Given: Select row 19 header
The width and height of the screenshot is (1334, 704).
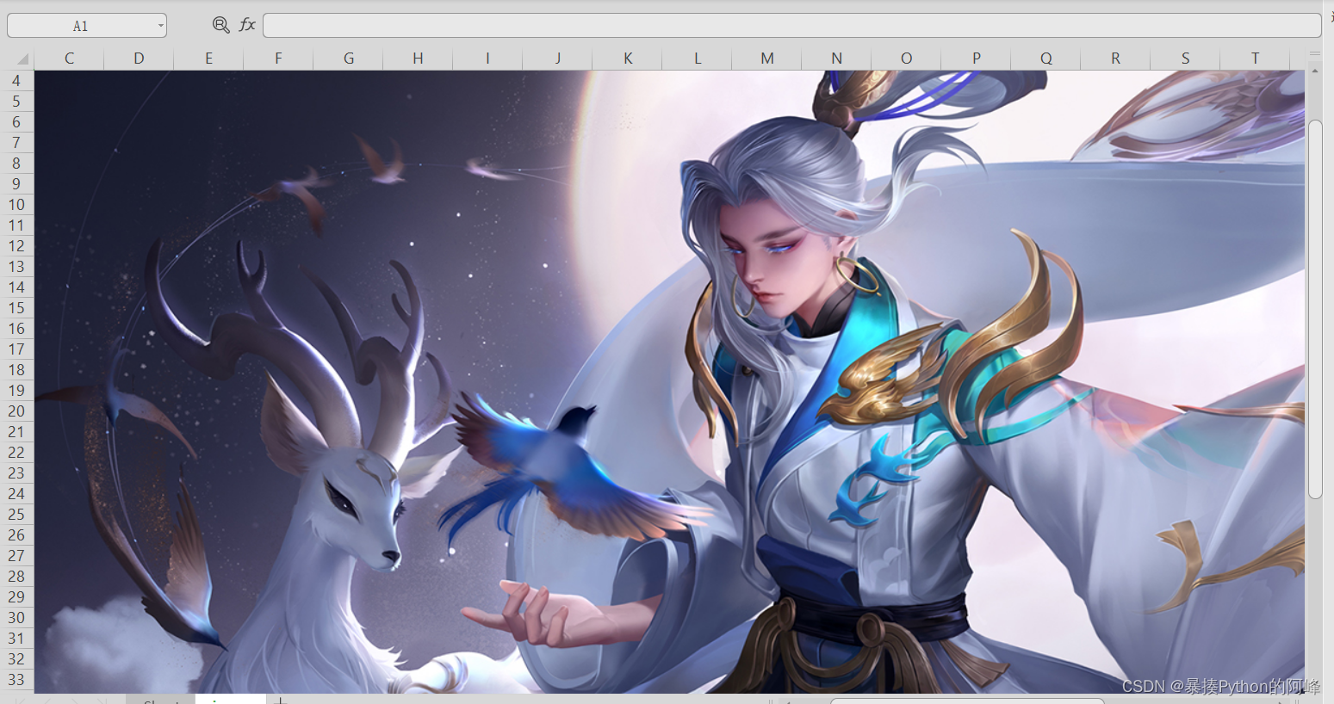Looking at the screenshot, I should [x=16, y=391].
